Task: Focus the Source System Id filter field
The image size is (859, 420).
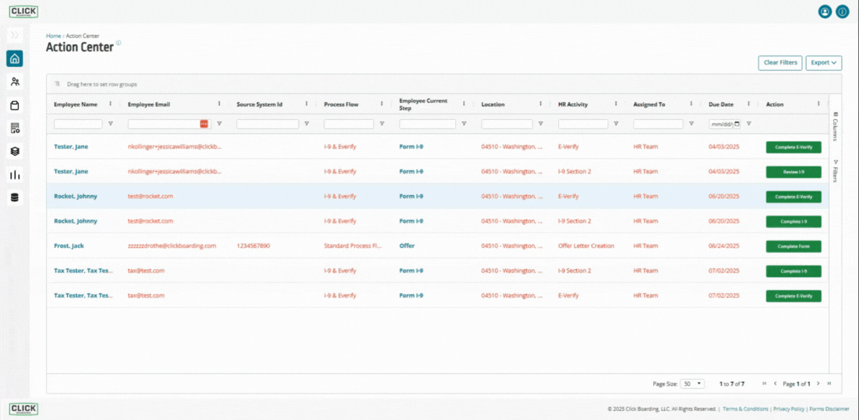Action: (x=267, y=124)
